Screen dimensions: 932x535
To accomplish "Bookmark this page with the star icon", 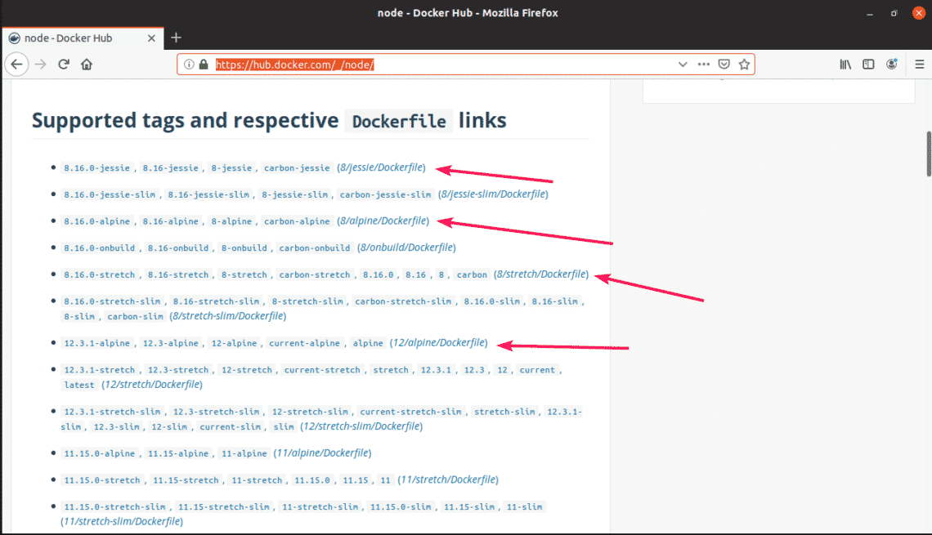I will tap(744, 65).
